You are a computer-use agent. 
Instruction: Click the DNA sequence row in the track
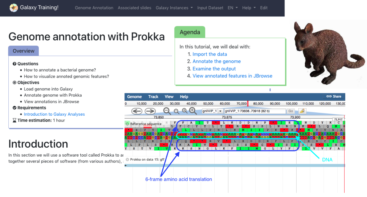click(235, 136)
